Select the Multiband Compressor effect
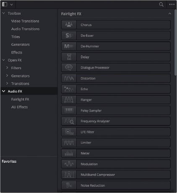Screen dimensions: 177x193 [116, 175]
